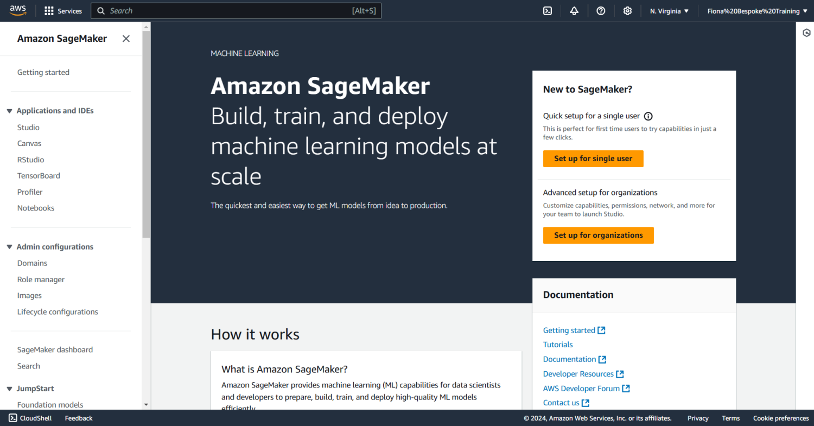Open the settings gear icon
814x426 pixels.
tap(627, 10)
